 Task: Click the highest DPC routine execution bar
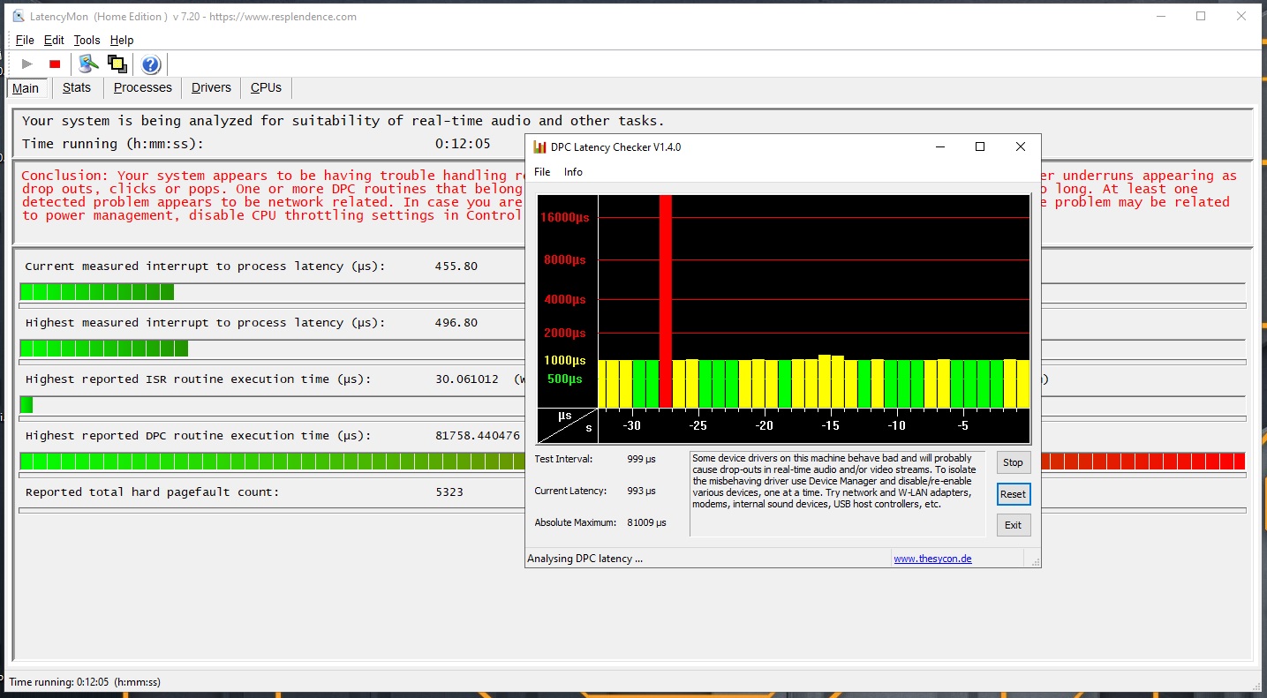[632, 462]
